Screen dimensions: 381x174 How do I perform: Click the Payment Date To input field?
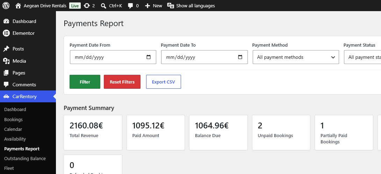pos(204,57)
